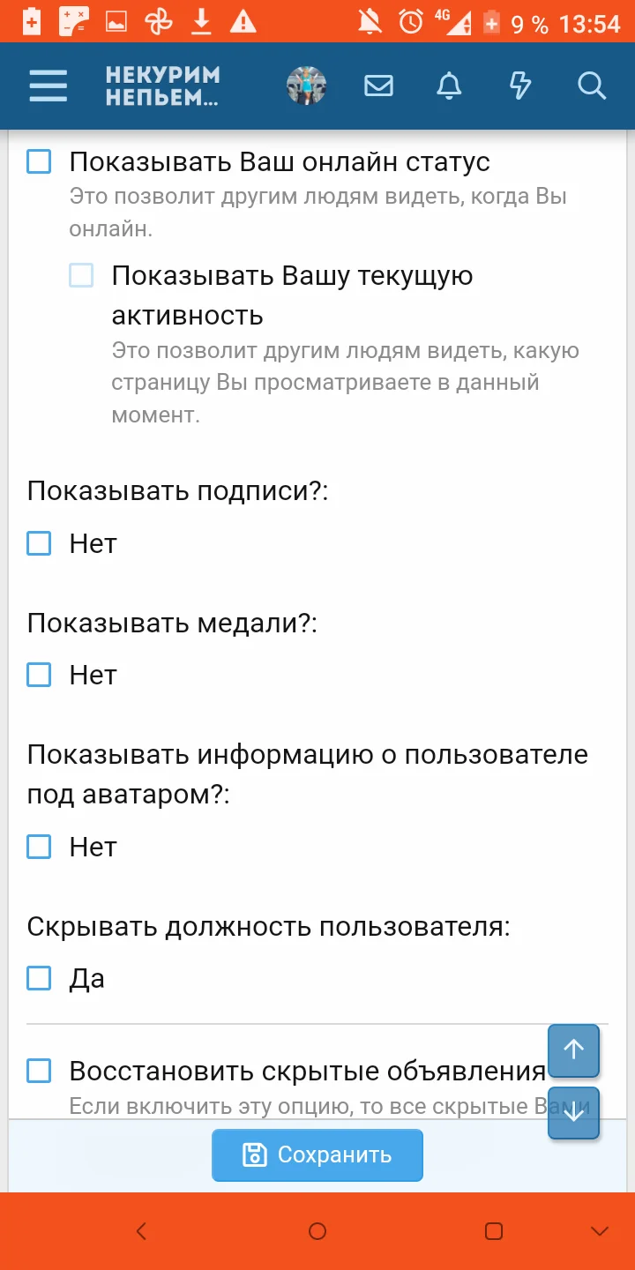Tap the scroll-to-top arrow button
The height and width of the screenshot is (1270, 635).
pos(573,1050)
